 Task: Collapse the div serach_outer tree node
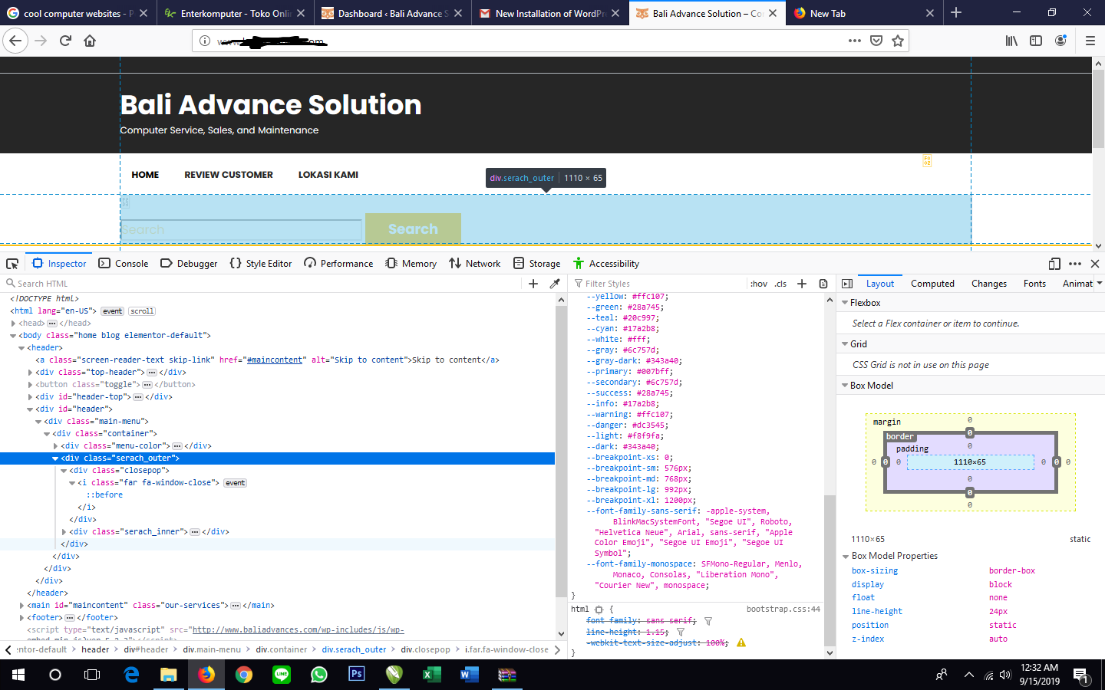55,458
